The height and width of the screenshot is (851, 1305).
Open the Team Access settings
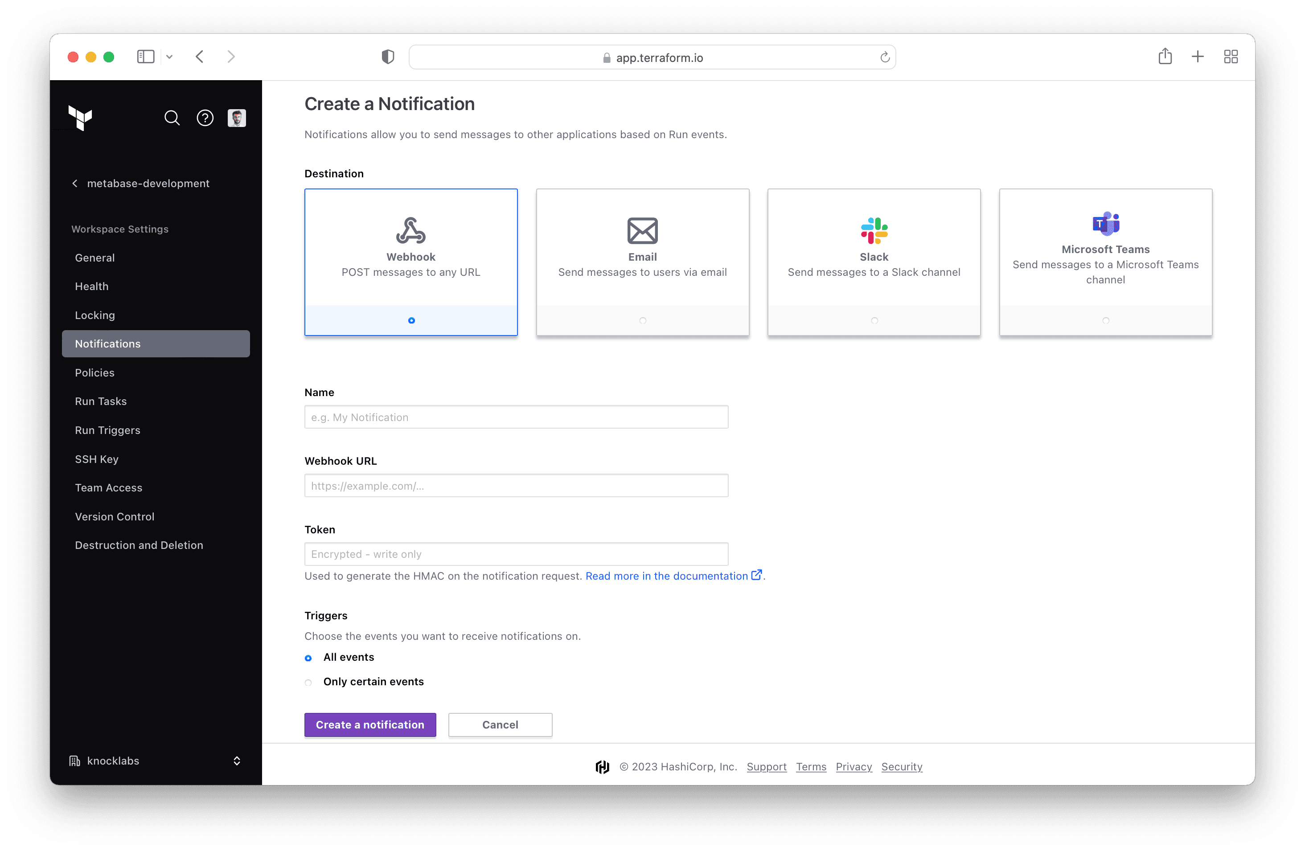109,487
